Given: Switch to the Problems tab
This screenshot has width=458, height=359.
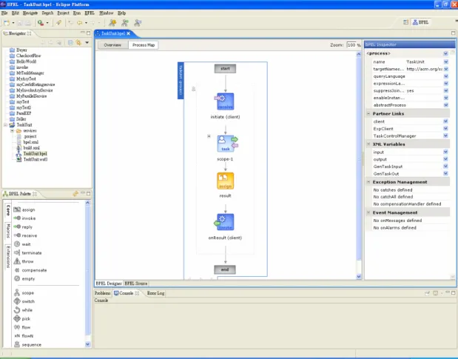Looking at the screenshot, I should tap(103, 293).
